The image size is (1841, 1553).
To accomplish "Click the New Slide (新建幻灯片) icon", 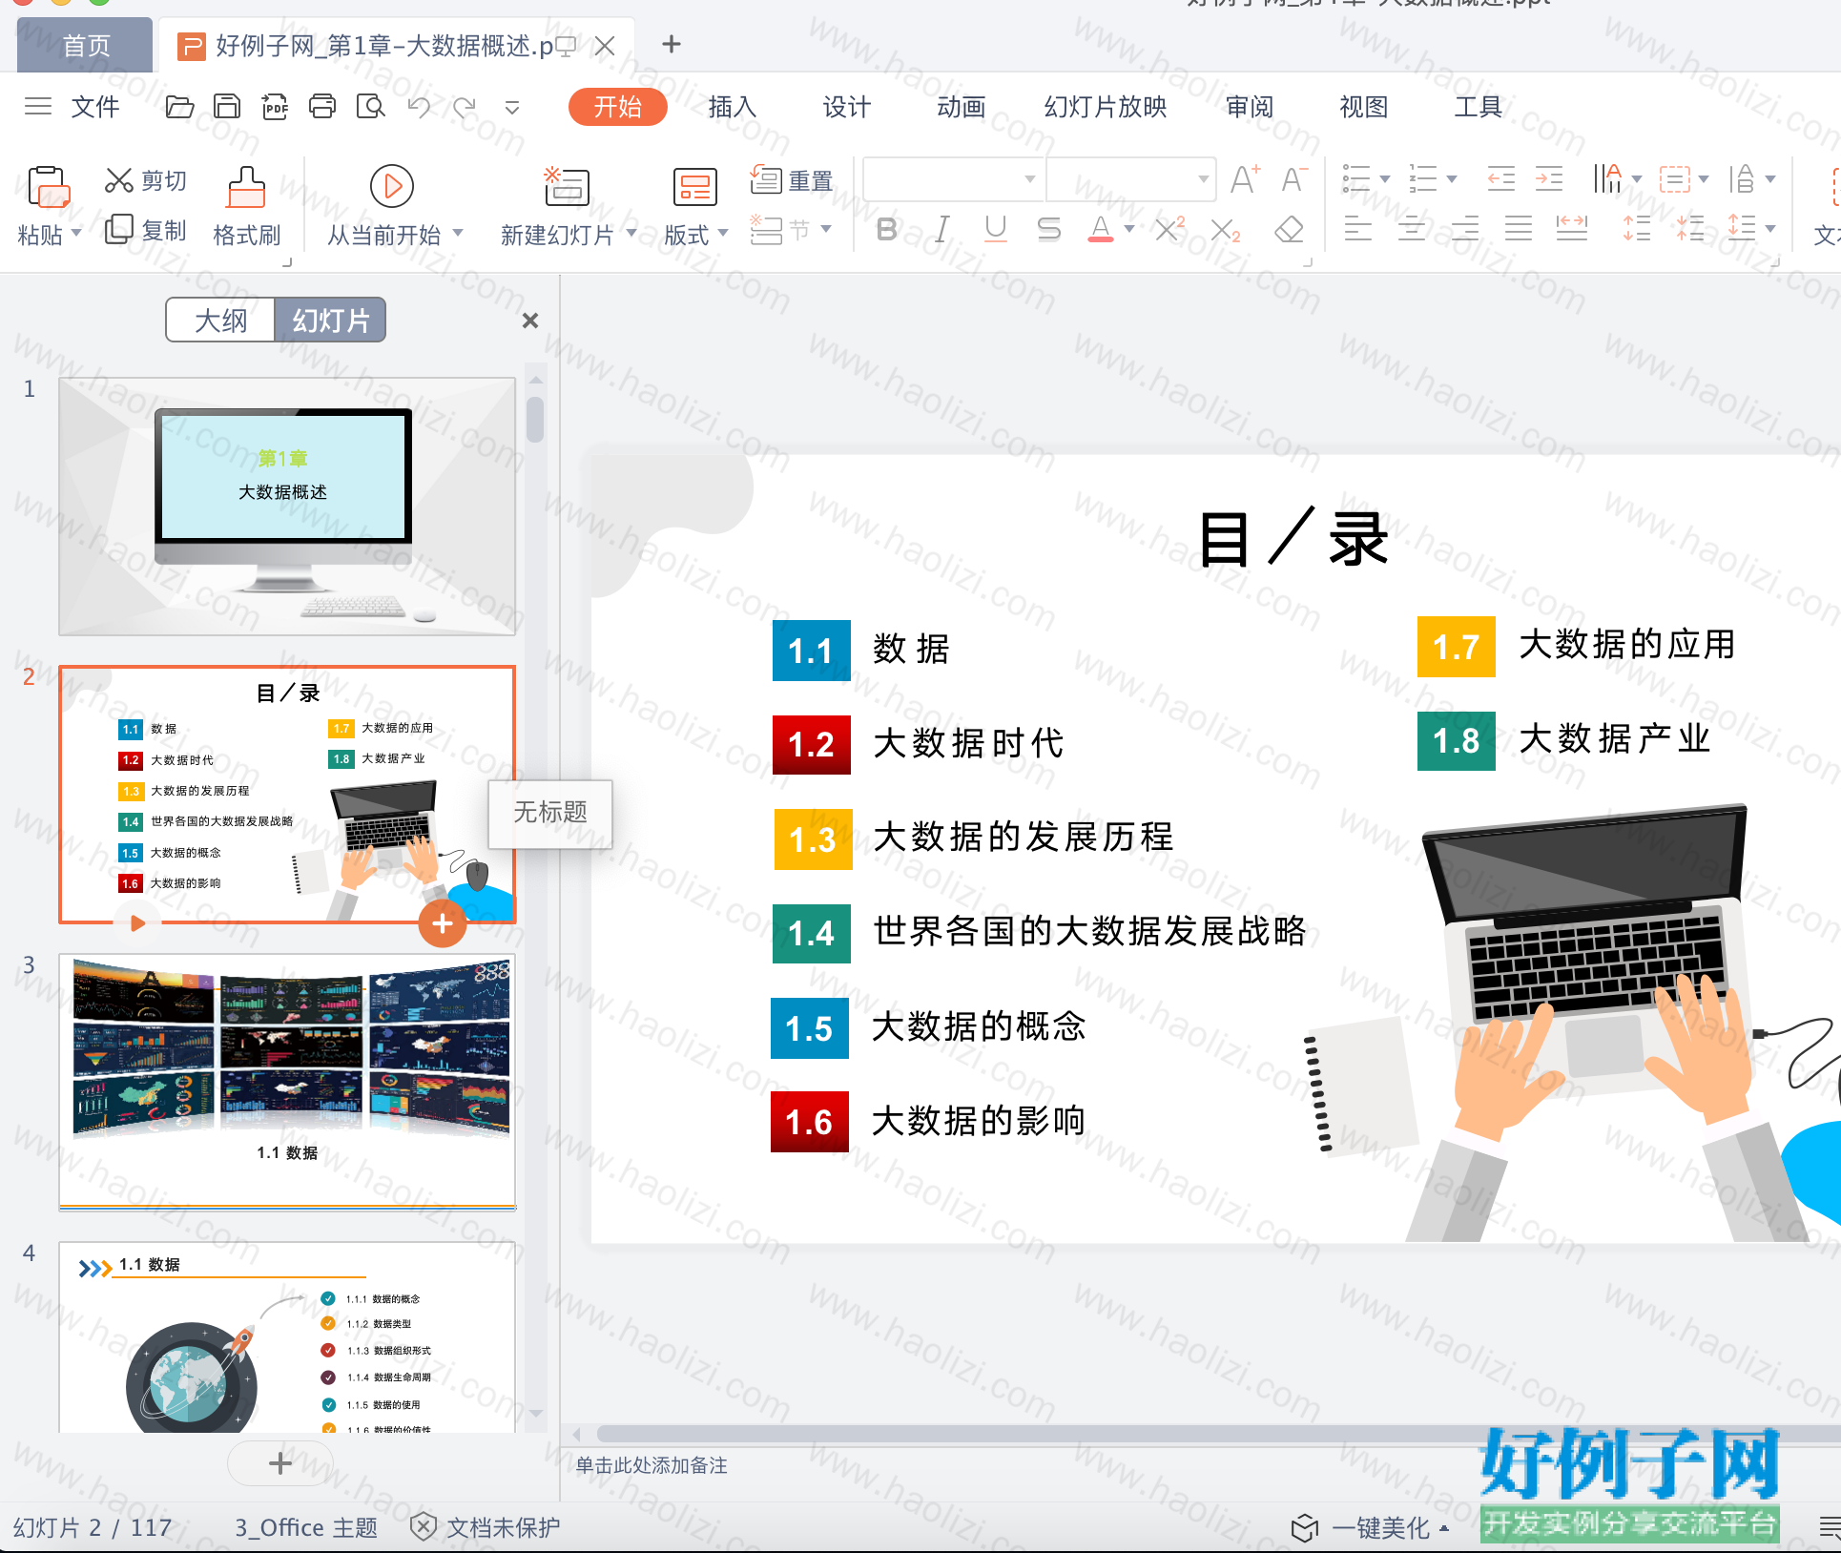I will click(x=567, y=186).
